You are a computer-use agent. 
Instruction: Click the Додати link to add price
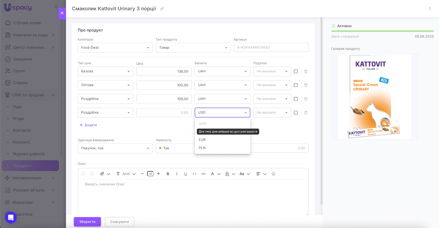88,125
